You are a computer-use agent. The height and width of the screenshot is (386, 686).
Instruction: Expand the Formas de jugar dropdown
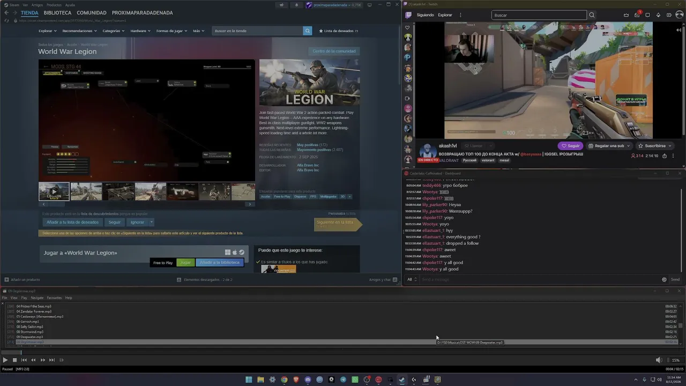[x=171, y=31]
